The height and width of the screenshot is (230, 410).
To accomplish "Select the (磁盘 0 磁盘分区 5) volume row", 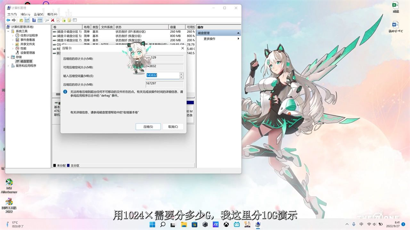I will click(124, 36).
